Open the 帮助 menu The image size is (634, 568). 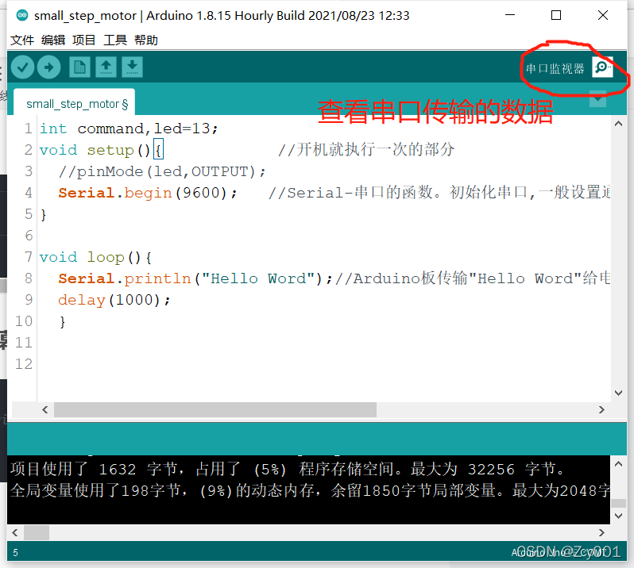tap(146, 40)
